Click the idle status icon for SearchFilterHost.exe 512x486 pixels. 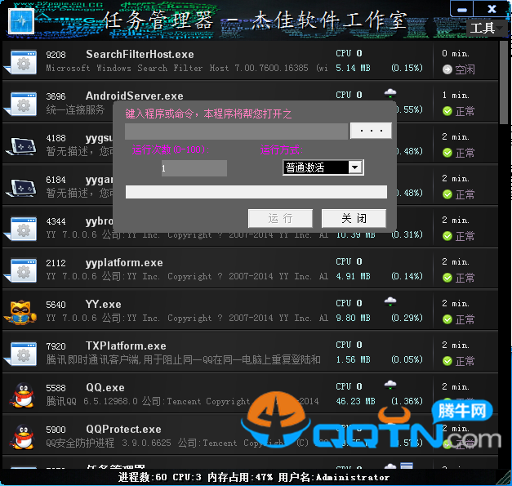[x=447, y=69]
